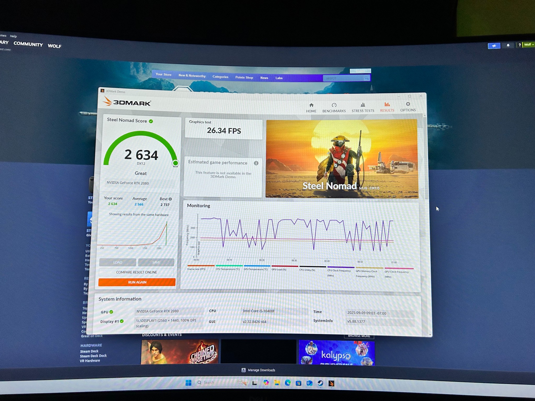Click the green checkmark beside Steel Nomad Score
Screen dimensions: 535x401
[151, 121]
